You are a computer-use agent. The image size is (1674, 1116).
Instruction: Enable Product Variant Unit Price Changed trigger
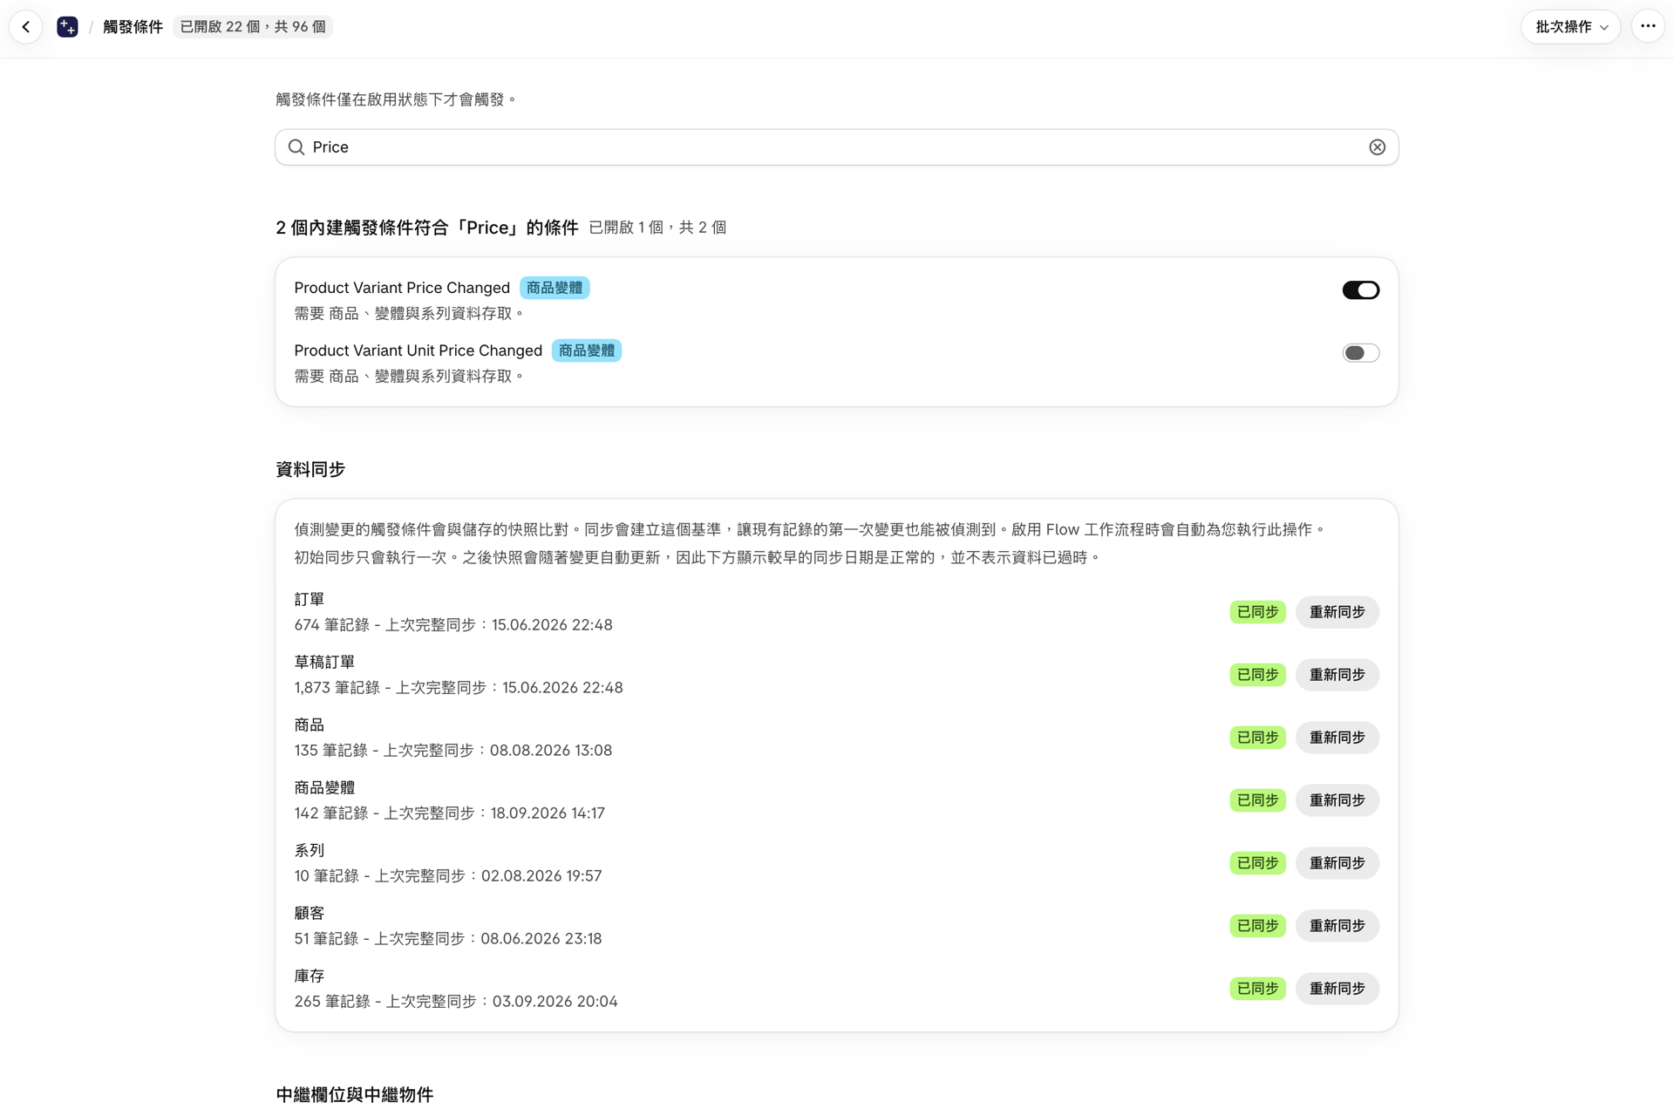[1360, 353]
